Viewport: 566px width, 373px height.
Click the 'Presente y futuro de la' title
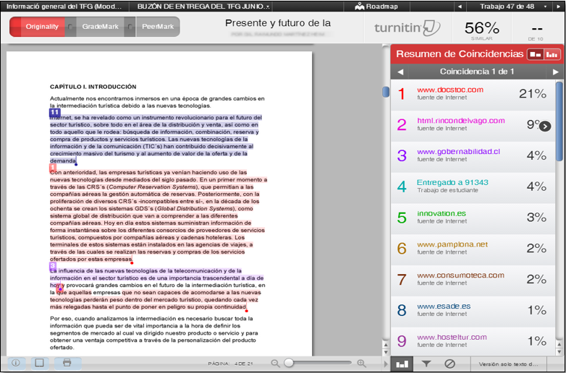pos(278,23)
